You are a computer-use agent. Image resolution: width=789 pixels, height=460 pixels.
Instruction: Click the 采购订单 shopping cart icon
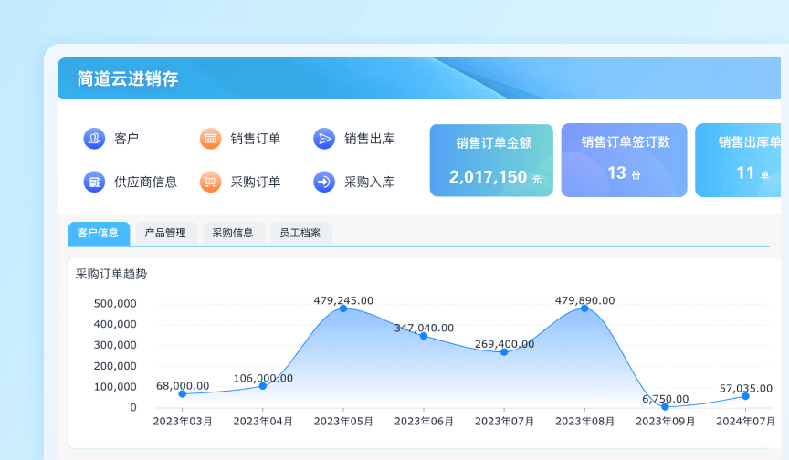(x=210, y=182)
